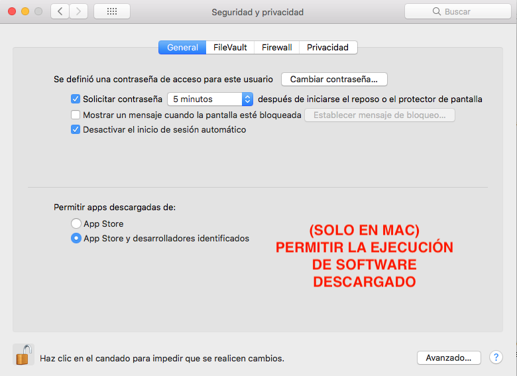517x376 pixels.
Task: Click the magnifier icon in search field
Action: click(x=437, y=11)
